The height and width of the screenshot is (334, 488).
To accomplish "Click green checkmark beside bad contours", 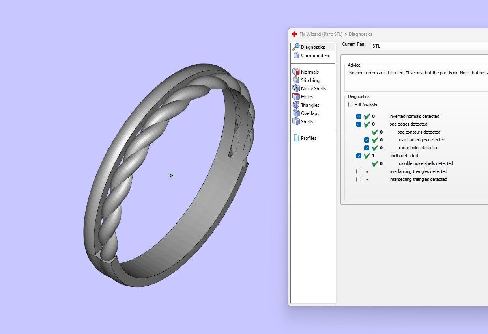I will [375, 132].
